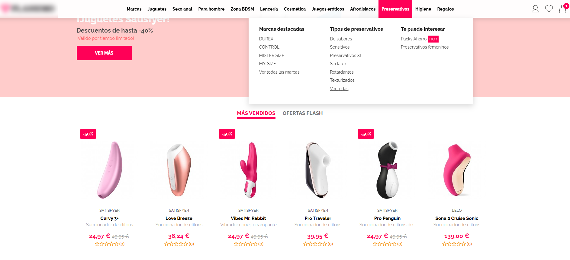The width and height of the screenshot is (570, 260).
Task: Click the VER MÁS button
Action: 104,53
